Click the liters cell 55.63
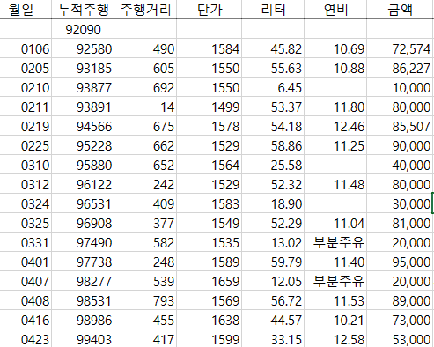Image resolution: width=434 pixels, height=347 pixels. click(273, 68)
